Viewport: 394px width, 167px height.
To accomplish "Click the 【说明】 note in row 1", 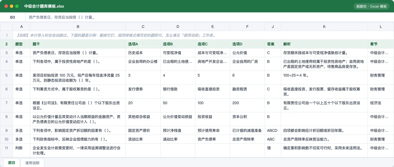I will pos(203,35).
